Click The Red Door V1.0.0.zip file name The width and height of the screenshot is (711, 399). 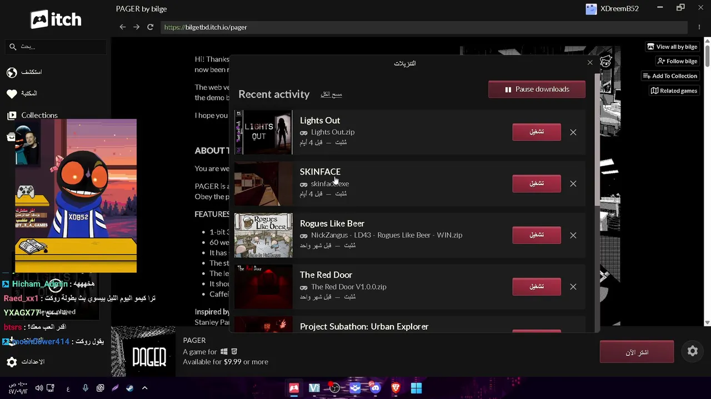349,287
